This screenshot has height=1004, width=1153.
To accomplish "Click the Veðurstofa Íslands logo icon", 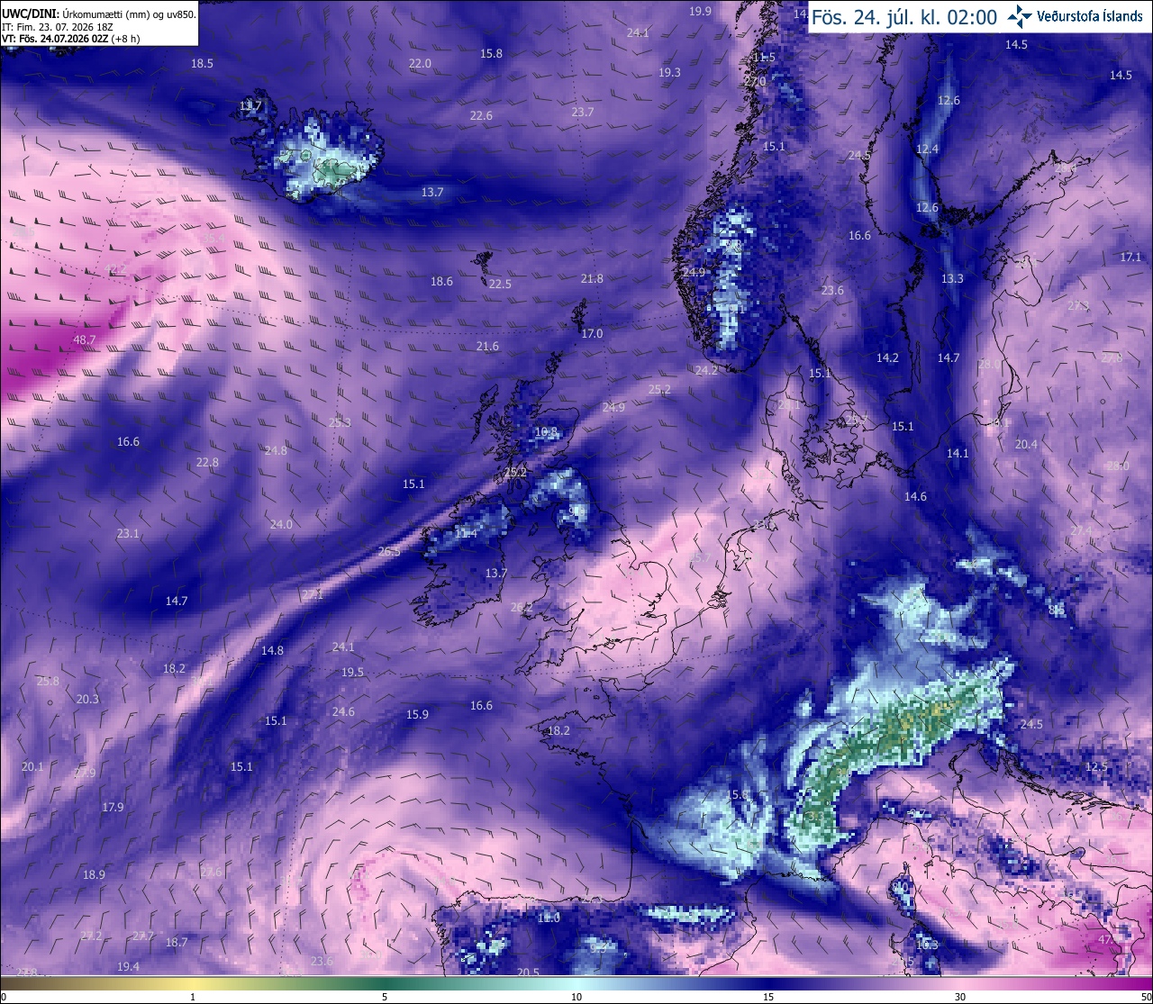I will [x=1020, y=16].
